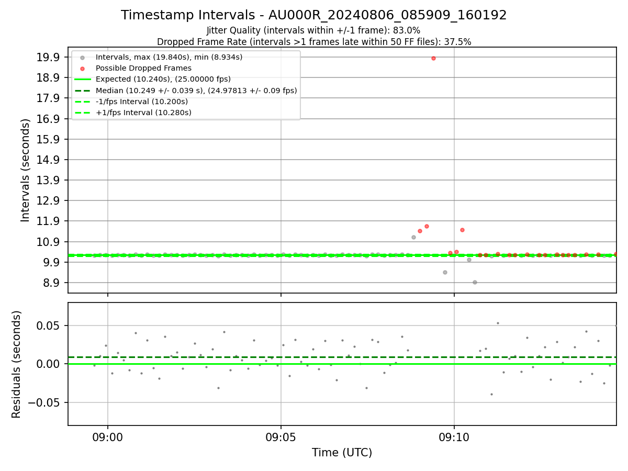Click the 'Dropped Frame Rate' 37.5% subtitle line
The height and width of the screenshot is (471, 628).
[x=314, y=42]
